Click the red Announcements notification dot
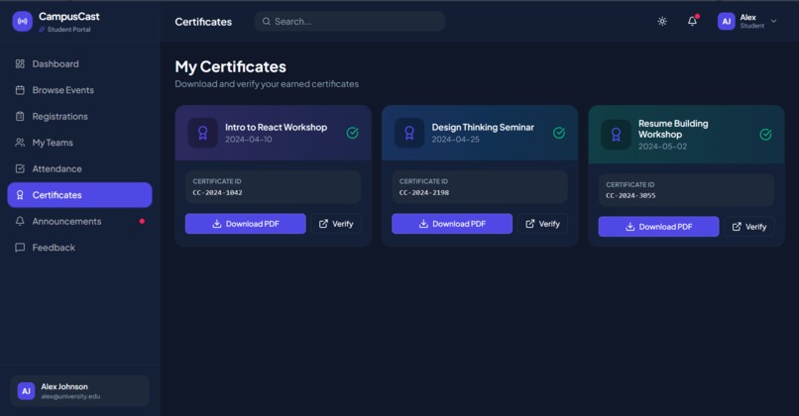The height and width of the screenshot is (416, 799). click(x=142, y=221)
